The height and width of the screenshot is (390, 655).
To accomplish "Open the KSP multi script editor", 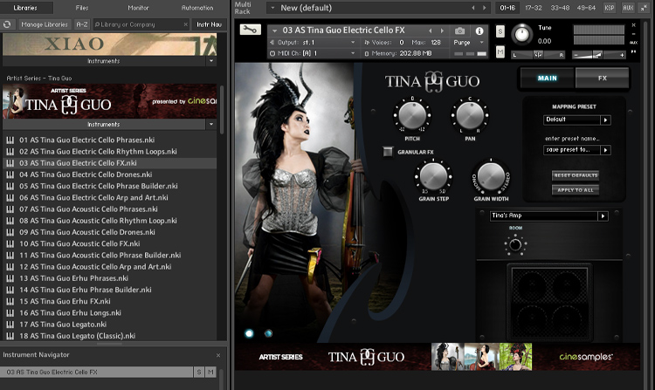I will click(610, 8).
